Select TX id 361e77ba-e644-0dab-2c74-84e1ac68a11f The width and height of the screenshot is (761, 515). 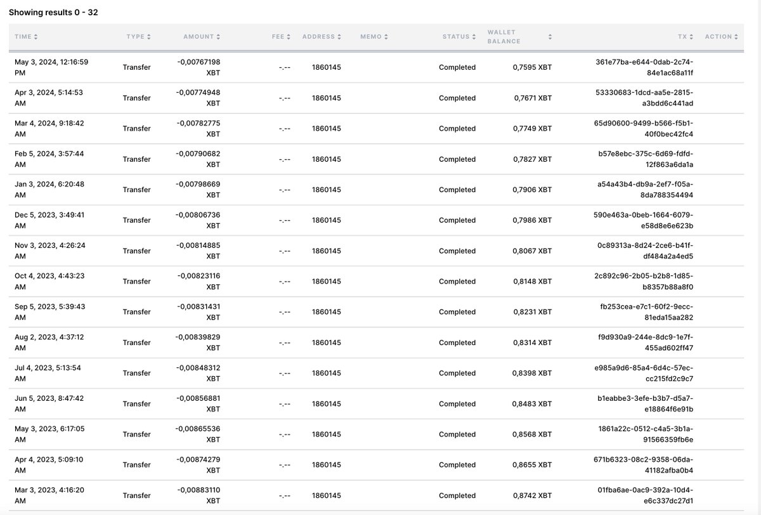click(645, 67)
